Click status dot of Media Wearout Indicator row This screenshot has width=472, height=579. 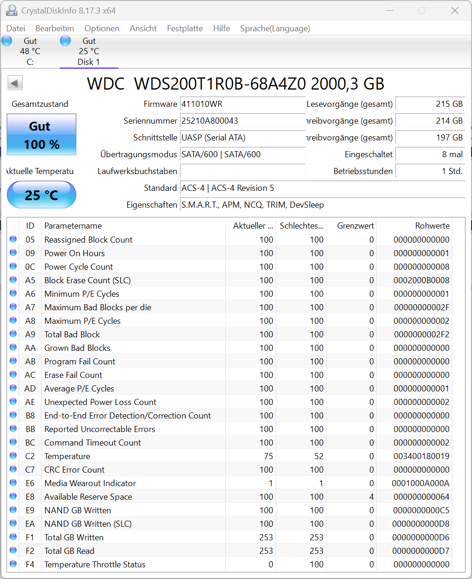13,482
